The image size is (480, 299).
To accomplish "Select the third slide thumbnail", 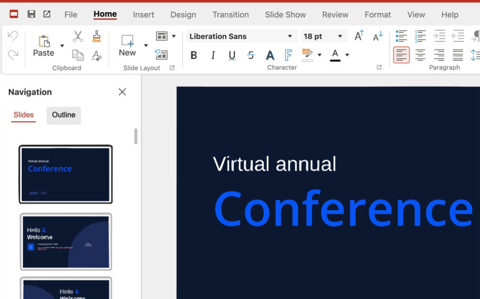I will [x=66, y=288].
